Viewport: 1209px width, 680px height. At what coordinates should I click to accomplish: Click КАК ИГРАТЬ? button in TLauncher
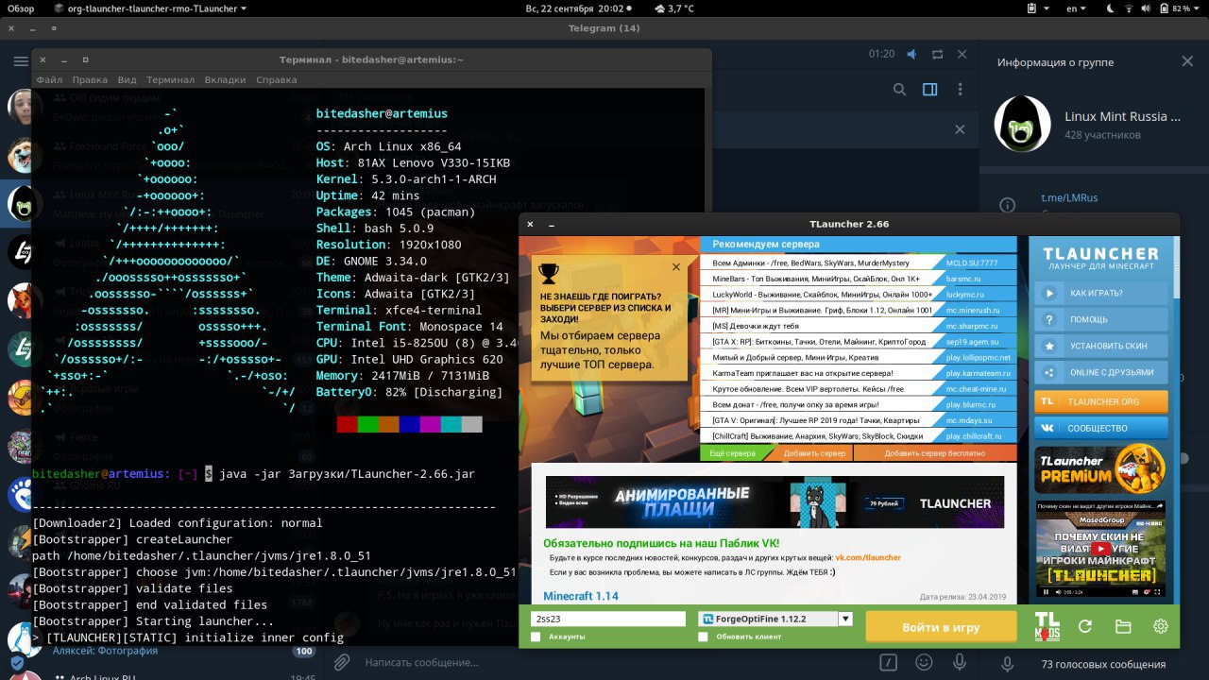click(x=1101, y=294)
